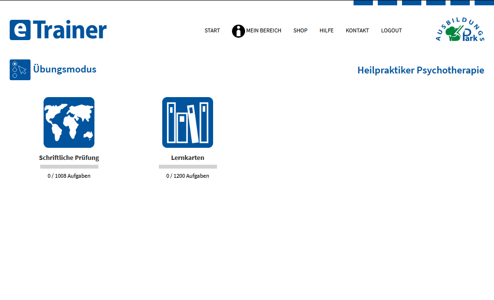494x300 pixels.
Task: Click the Übungsmodus heading text
Action: 65,69
